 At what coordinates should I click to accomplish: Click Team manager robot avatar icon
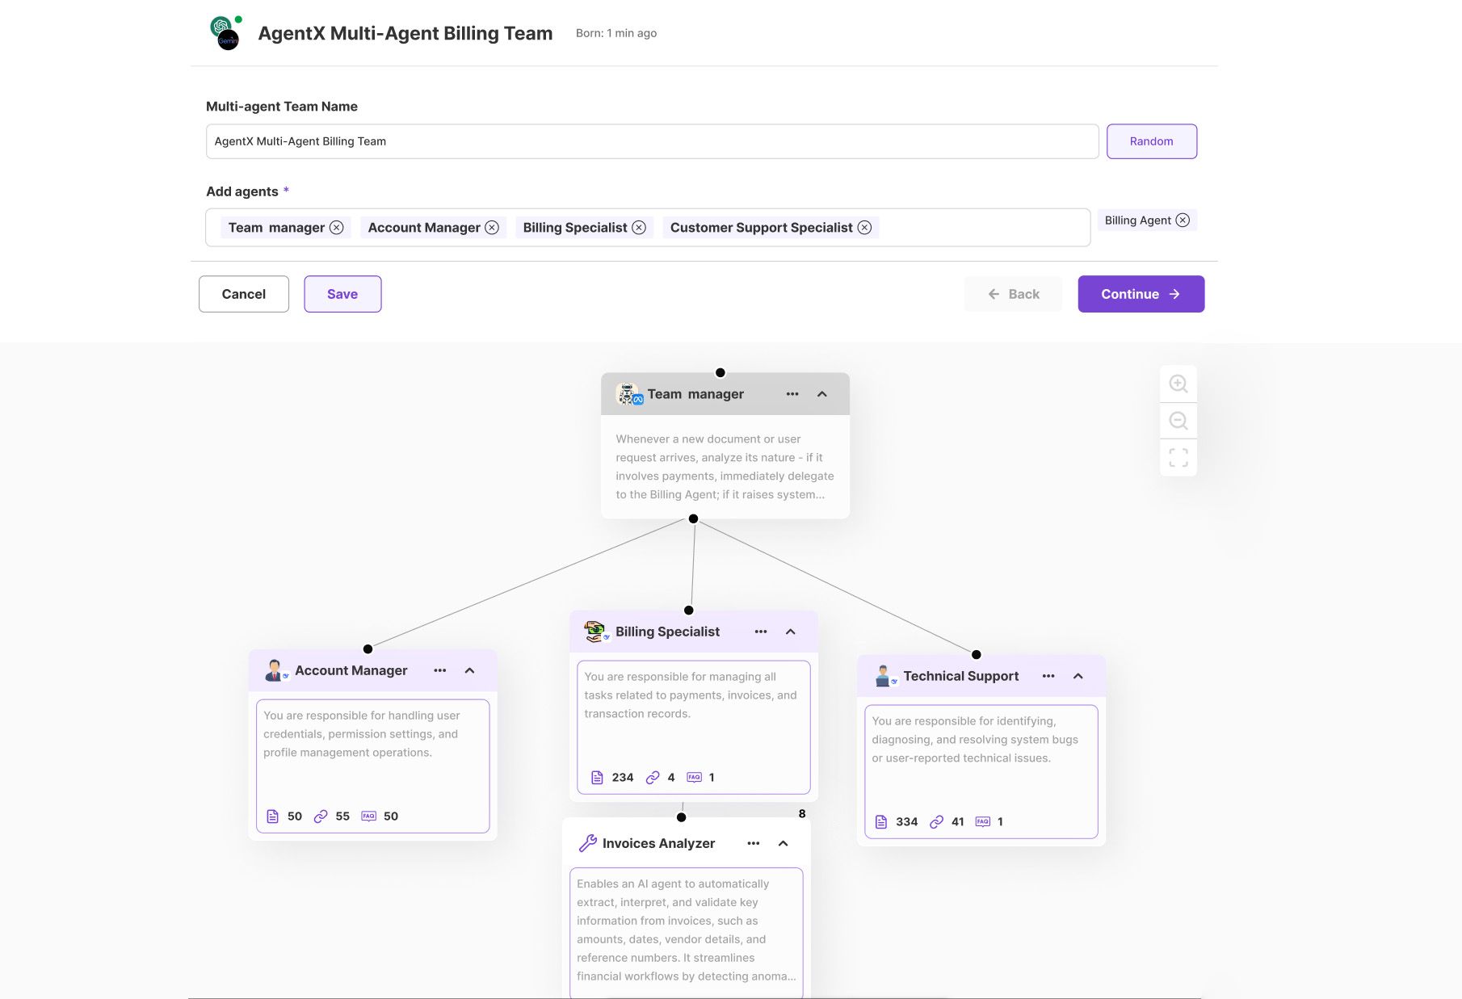[629, 394]
